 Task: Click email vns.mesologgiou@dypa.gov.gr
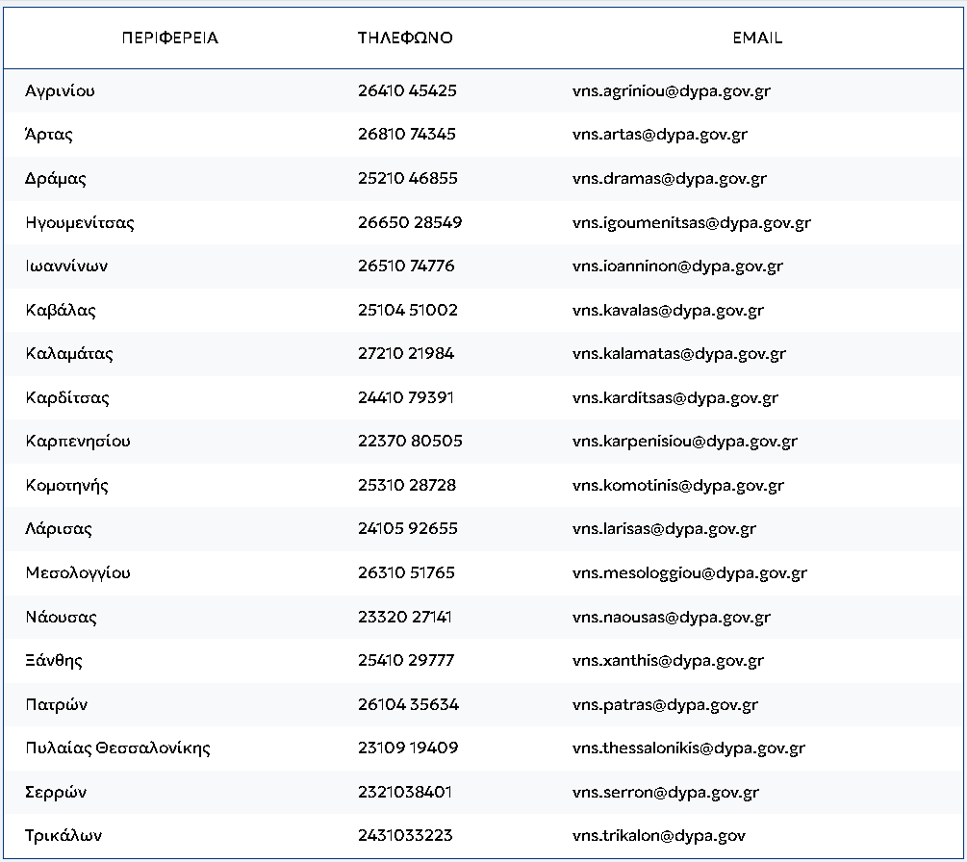coord(690,573)
